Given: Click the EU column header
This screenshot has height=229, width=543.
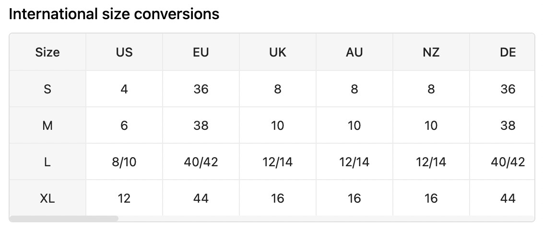Looking at the screenshot, I should 201,52.
